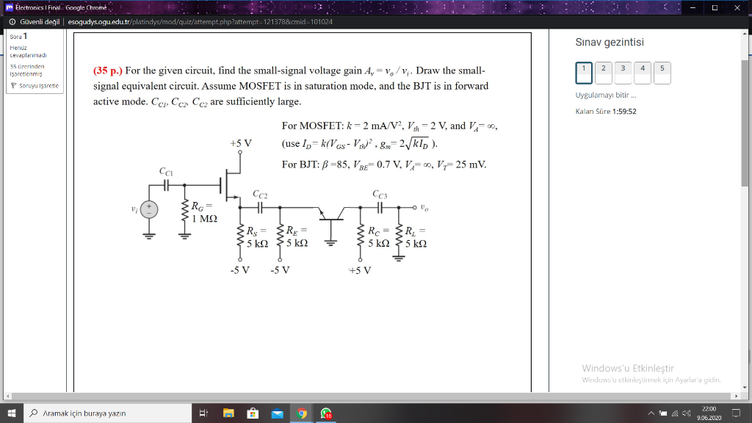Click the Electronics I Final window title
752x423 pixels.
pos(61,7)
